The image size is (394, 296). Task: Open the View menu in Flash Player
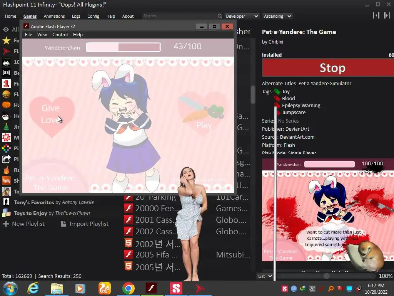point(42,34)
